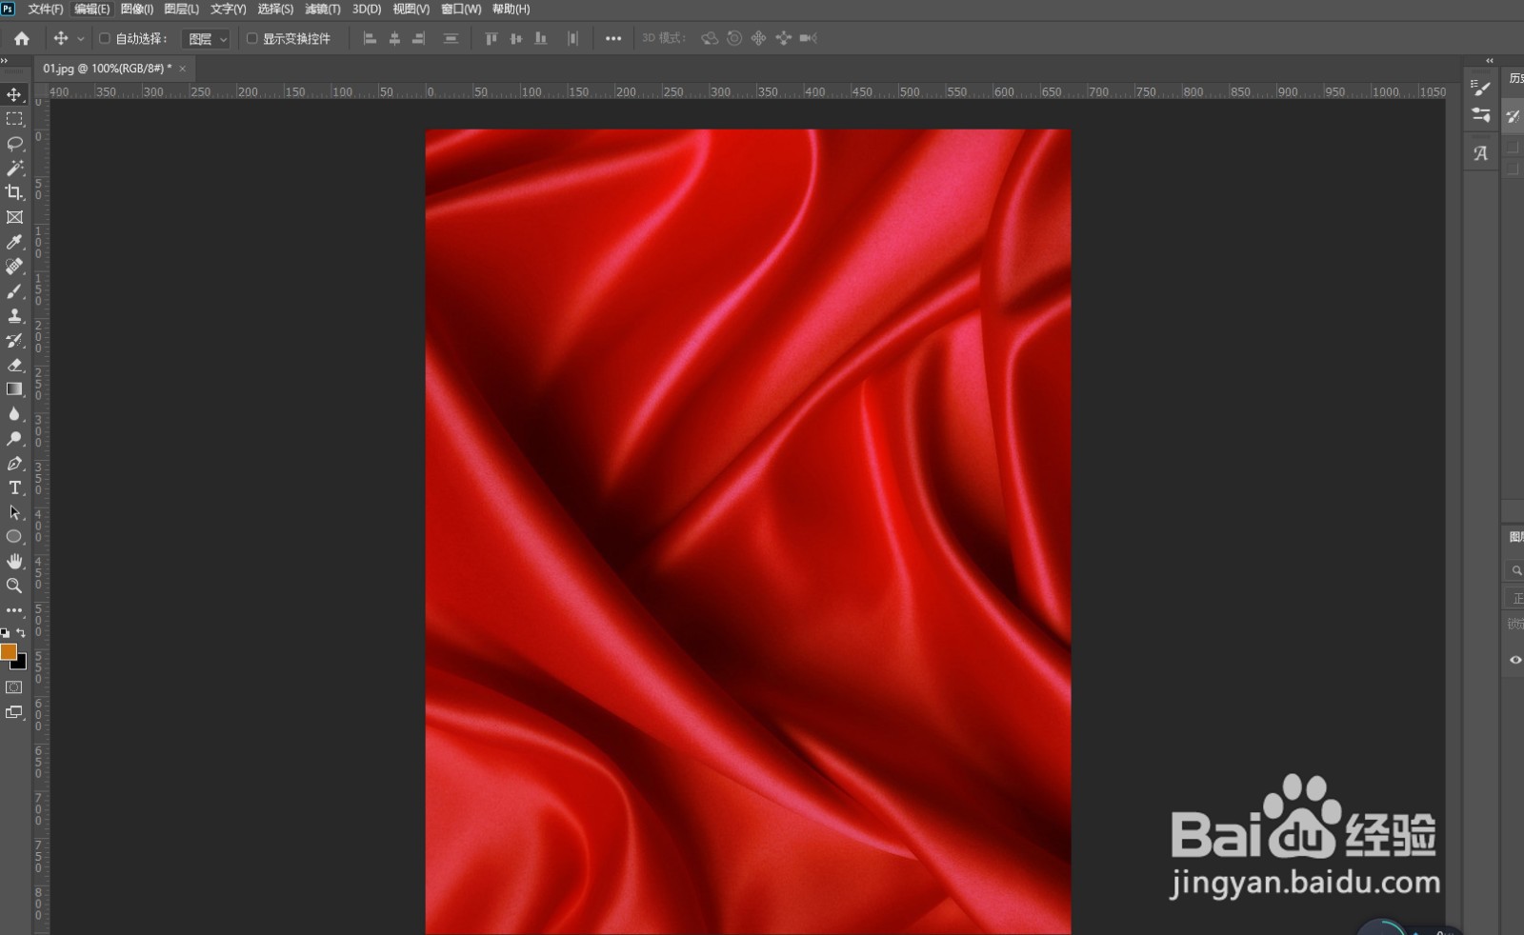The image size is (1524, 935).
Task: Select 3D zoom camera mode
Action: pos(809,38)
